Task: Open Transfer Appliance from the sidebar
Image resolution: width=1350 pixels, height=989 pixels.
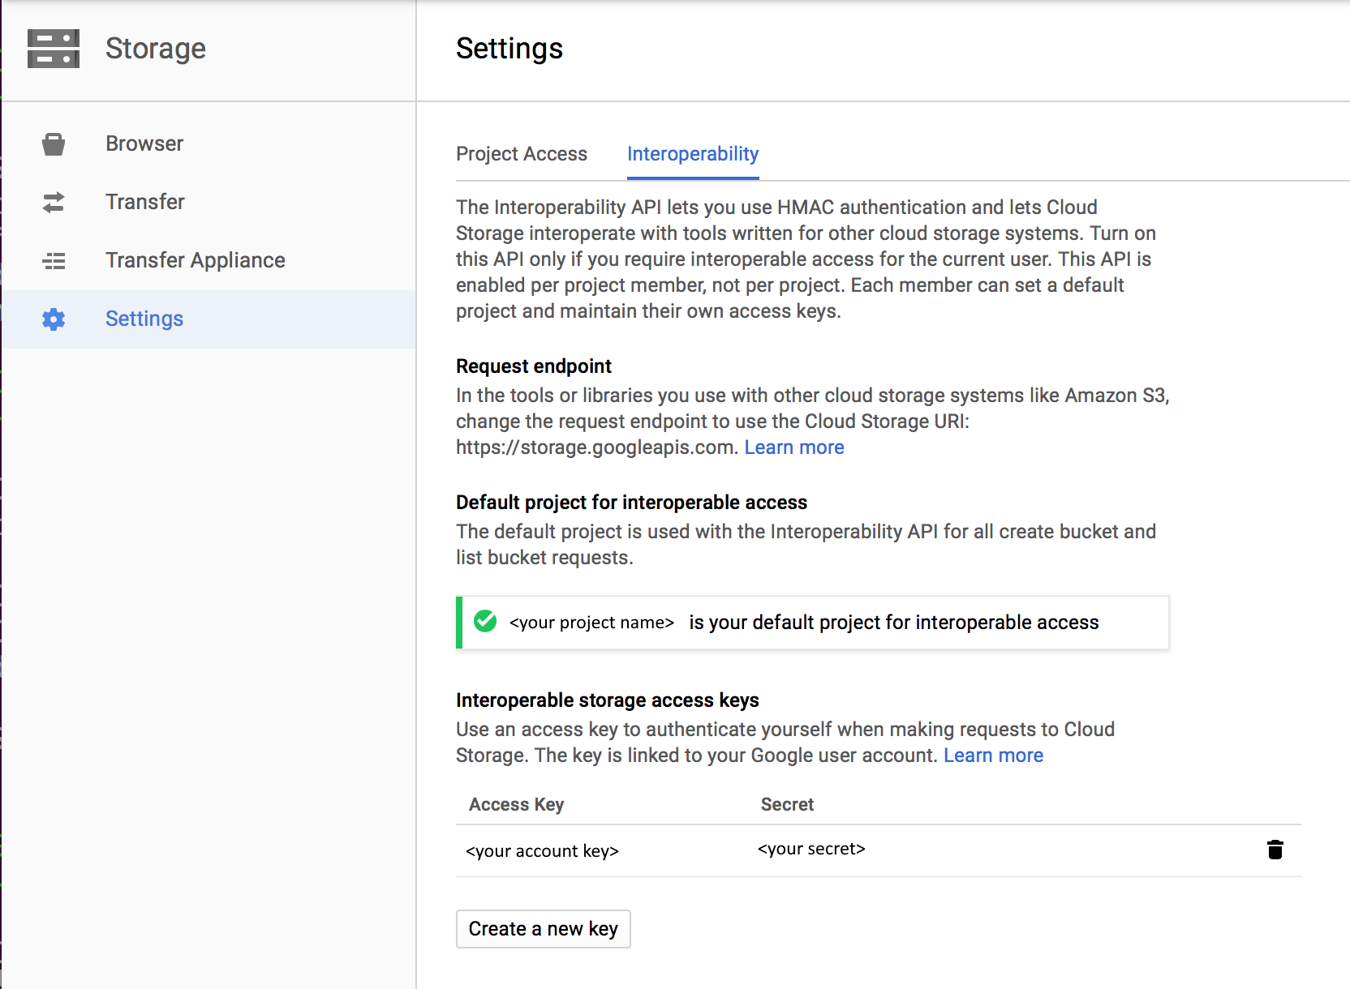Action: point(195,260)
